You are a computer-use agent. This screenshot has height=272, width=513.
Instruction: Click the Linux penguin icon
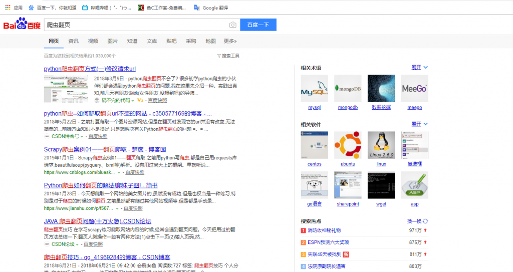click(x=381, y=145)
